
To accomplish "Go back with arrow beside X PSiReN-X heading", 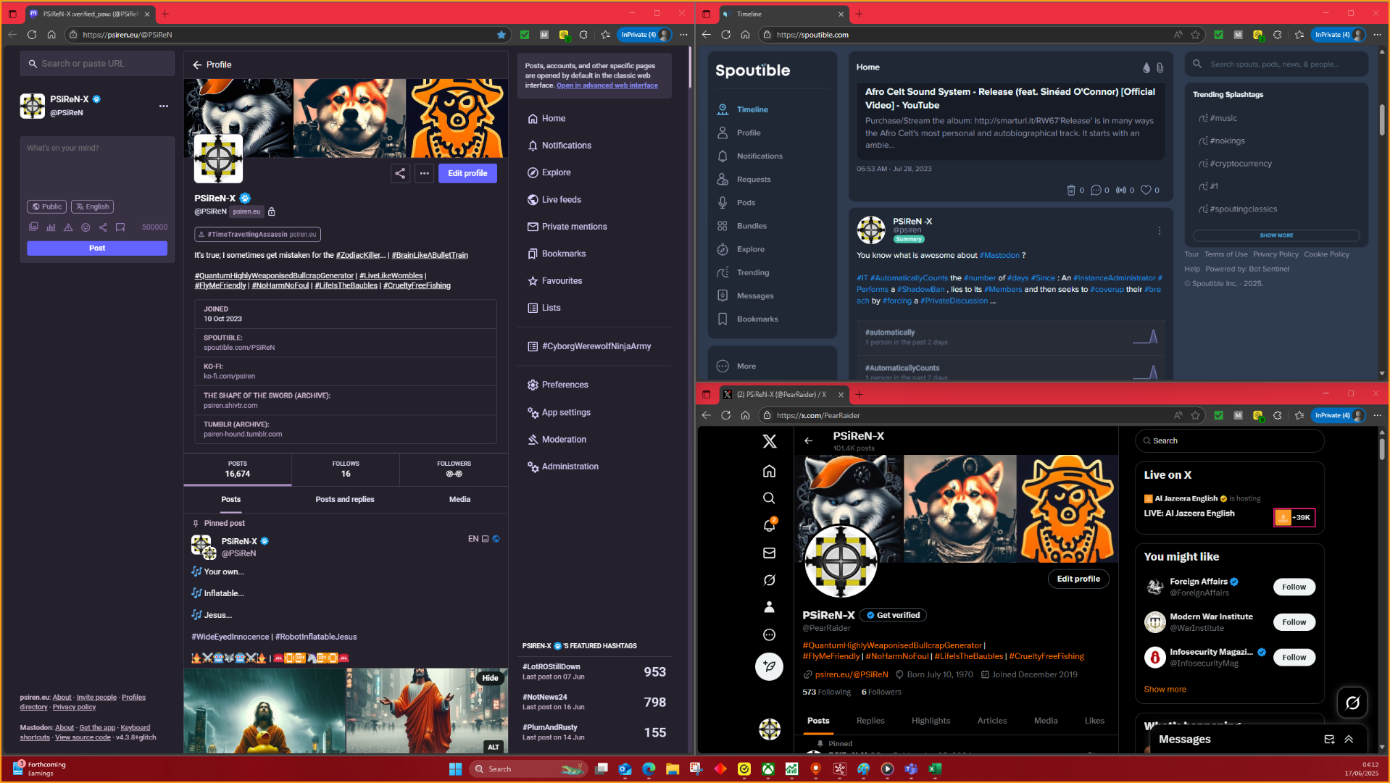I will [809, 441].
